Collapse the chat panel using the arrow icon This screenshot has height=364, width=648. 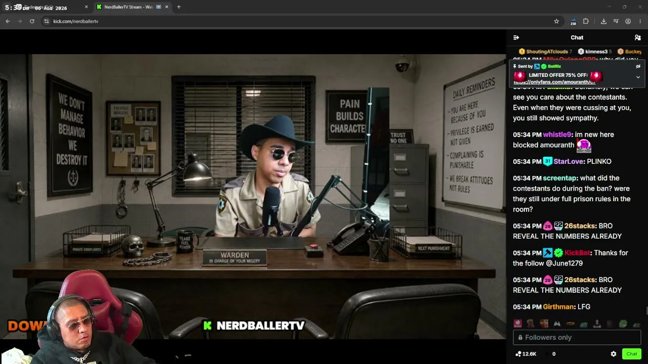516,37
